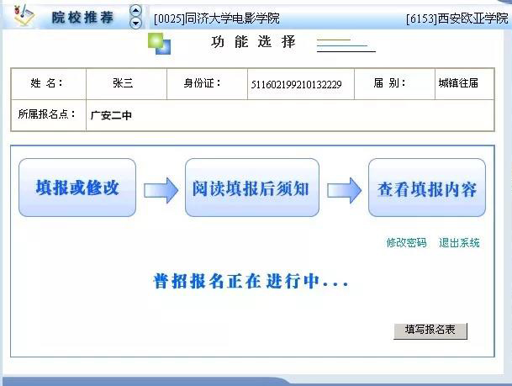Click the scroll down arrow beside 院校推荐

click(x=136, y=24)
